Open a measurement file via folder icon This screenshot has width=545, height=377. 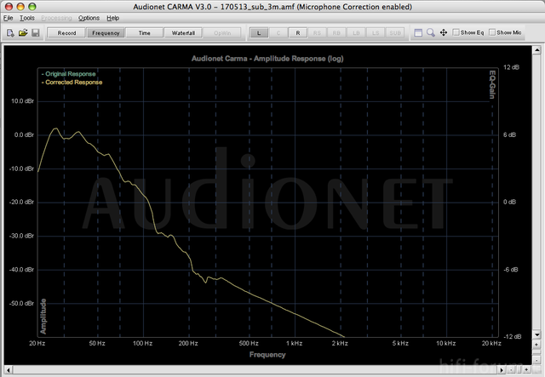tap(22, 33)
